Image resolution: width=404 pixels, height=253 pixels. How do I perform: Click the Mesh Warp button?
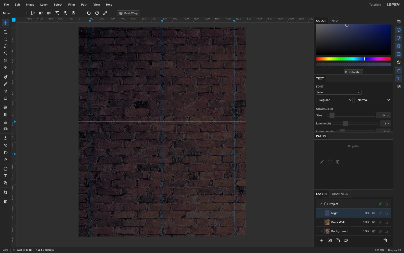[129, 13]
